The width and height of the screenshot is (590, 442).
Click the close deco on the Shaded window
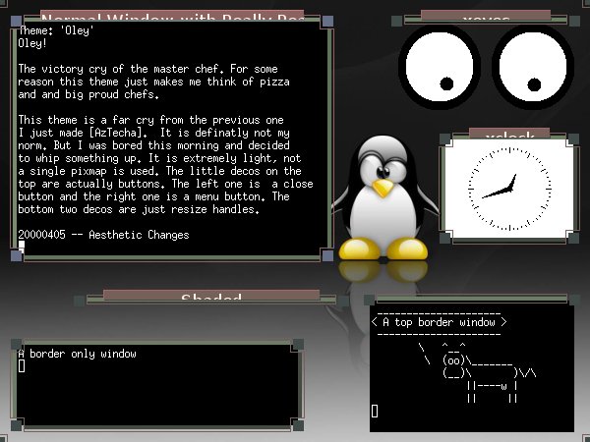tap(80, 301)
